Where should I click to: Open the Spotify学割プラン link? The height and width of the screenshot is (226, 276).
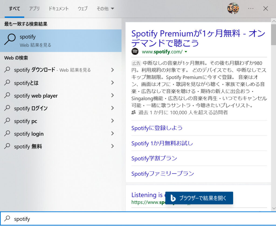pos(154,158)
